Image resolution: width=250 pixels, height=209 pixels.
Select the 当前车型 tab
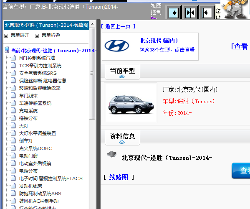pos(122,72)
